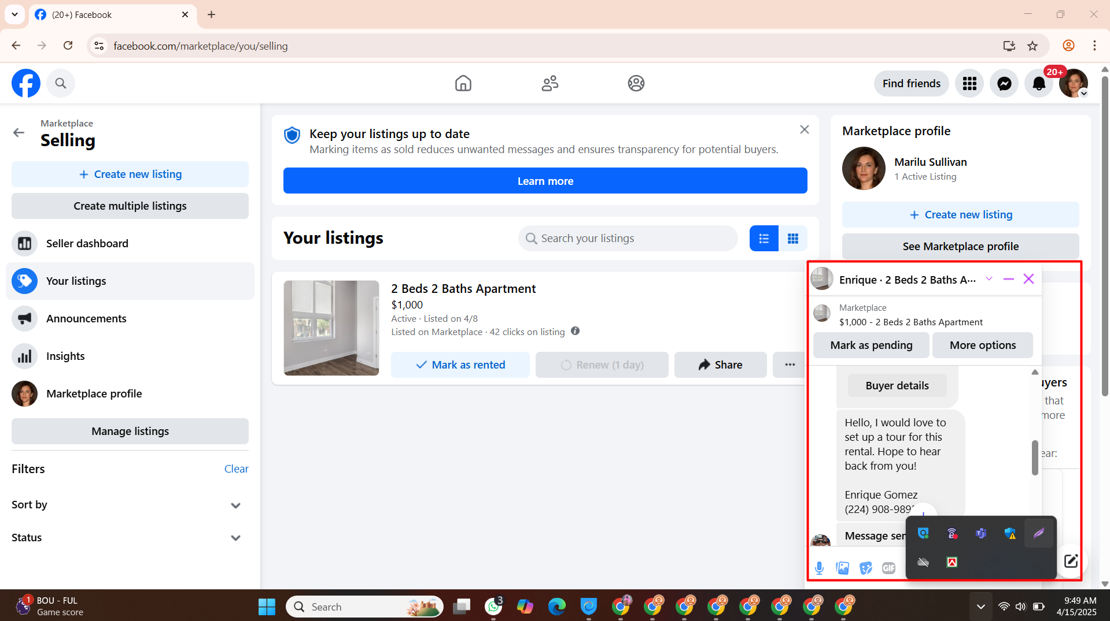
Task: Go to the Home feed tab icon
Action: pos(463,83)
